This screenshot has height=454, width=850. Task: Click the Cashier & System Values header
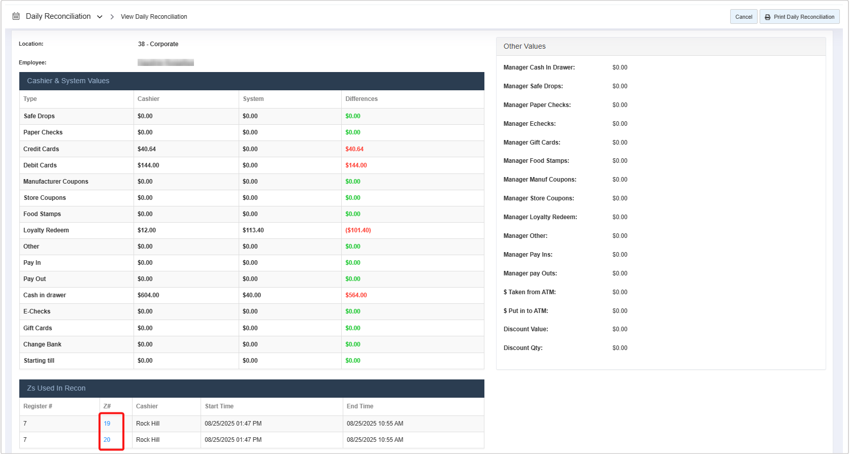(68, 81)
